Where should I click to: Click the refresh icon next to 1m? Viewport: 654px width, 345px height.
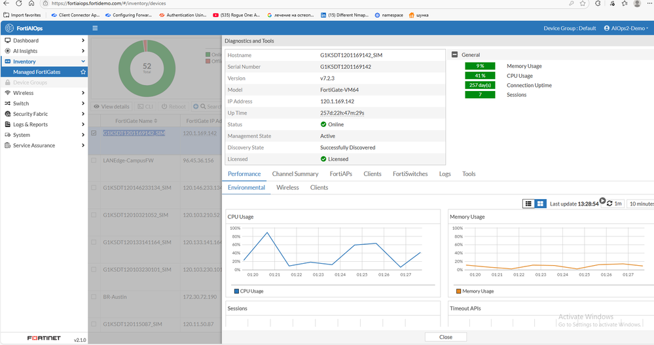pyautogui.click(x=610, y=204)
